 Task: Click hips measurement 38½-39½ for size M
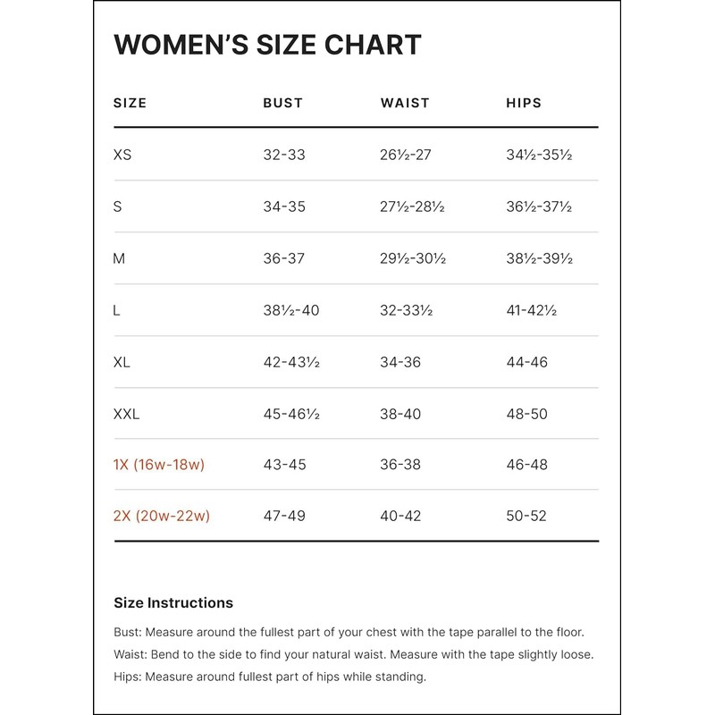539,258
